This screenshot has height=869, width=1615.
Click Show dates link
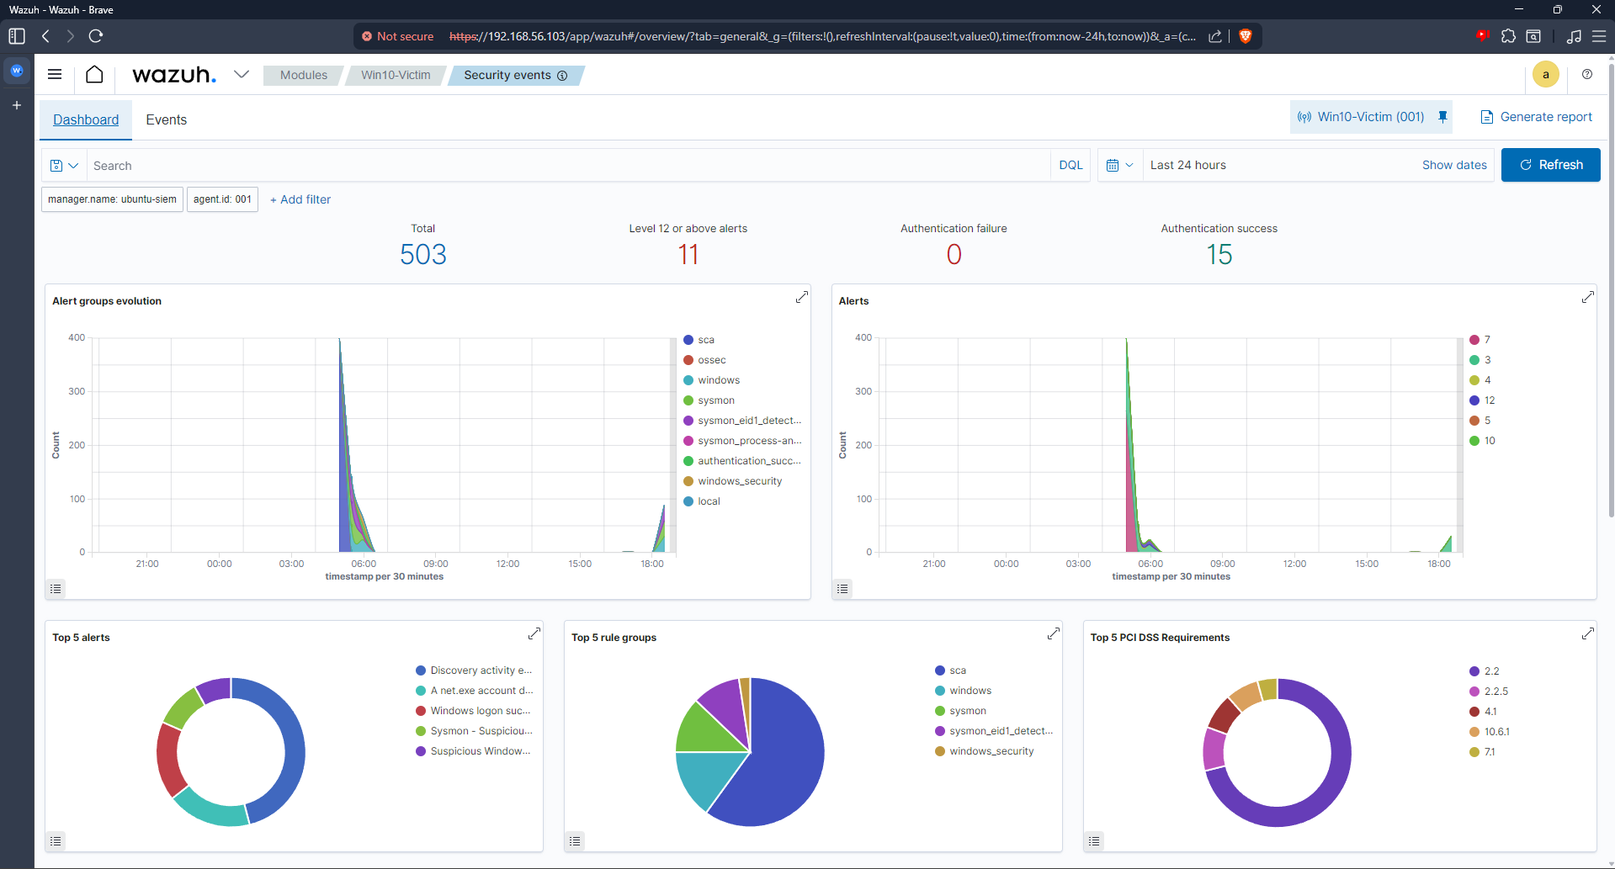1454,165
